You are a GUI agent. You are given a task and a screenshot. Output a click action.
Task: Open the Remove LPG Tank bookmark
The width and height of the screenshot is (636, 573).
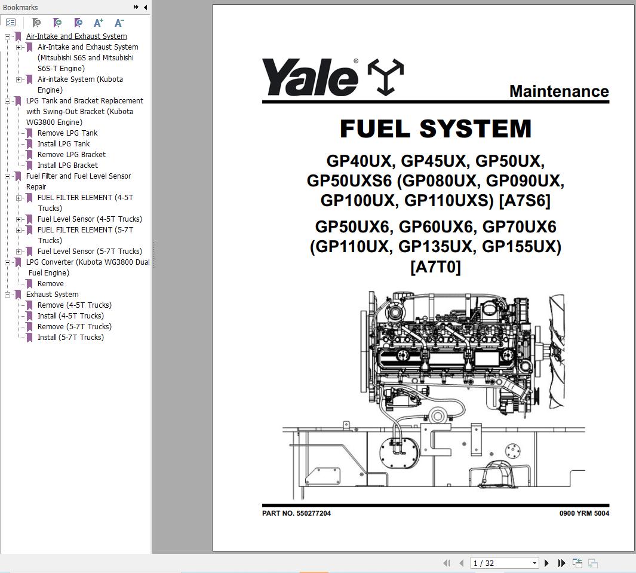67,133
